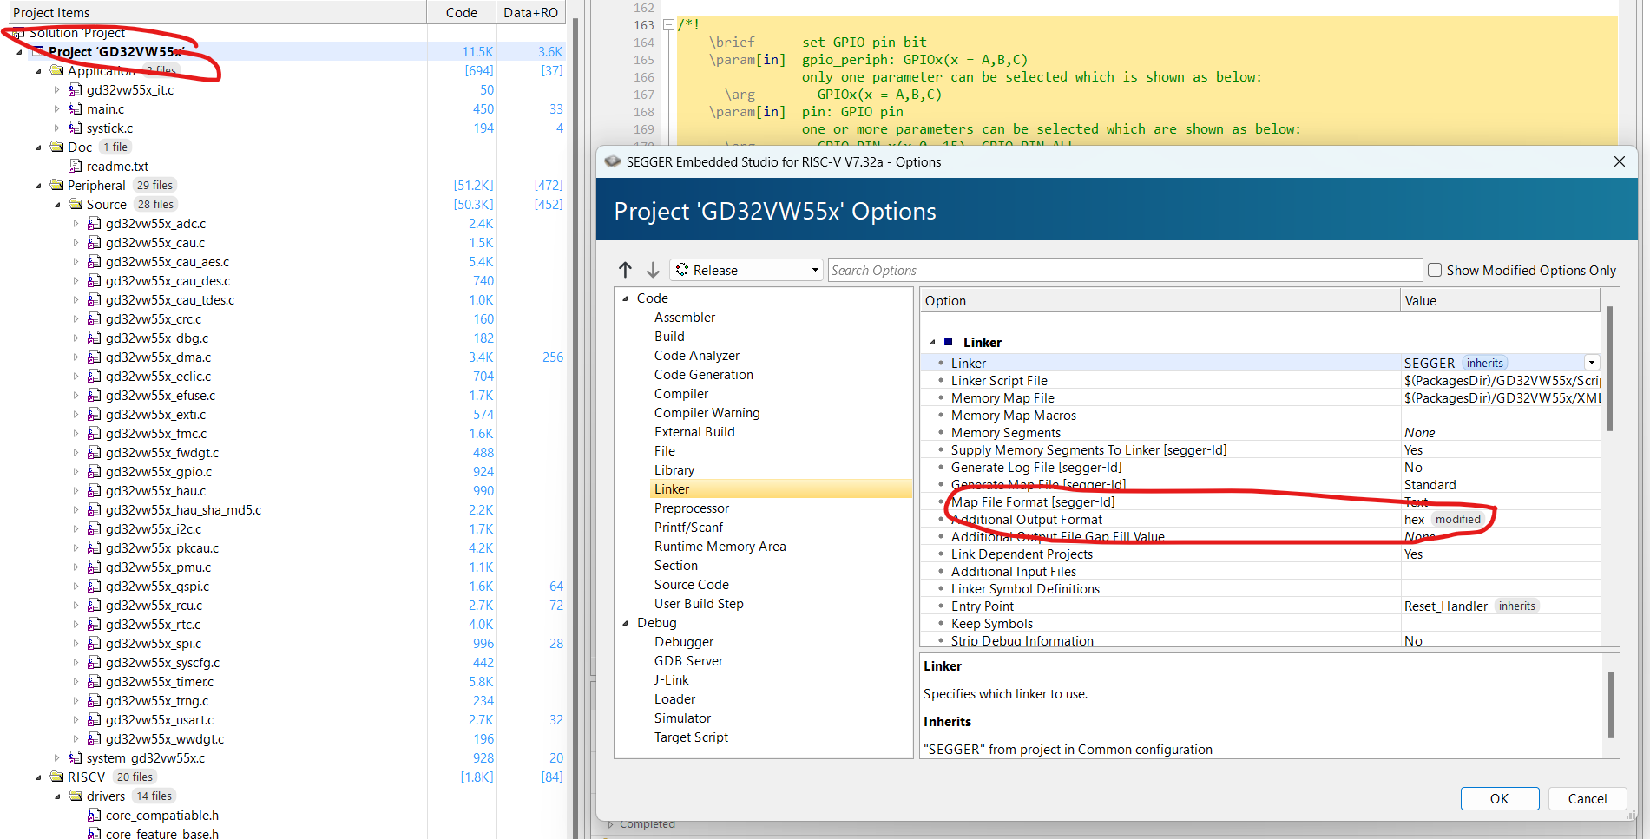
Task: Cancel the project options dialog
Action: [x=1587, y=799]
